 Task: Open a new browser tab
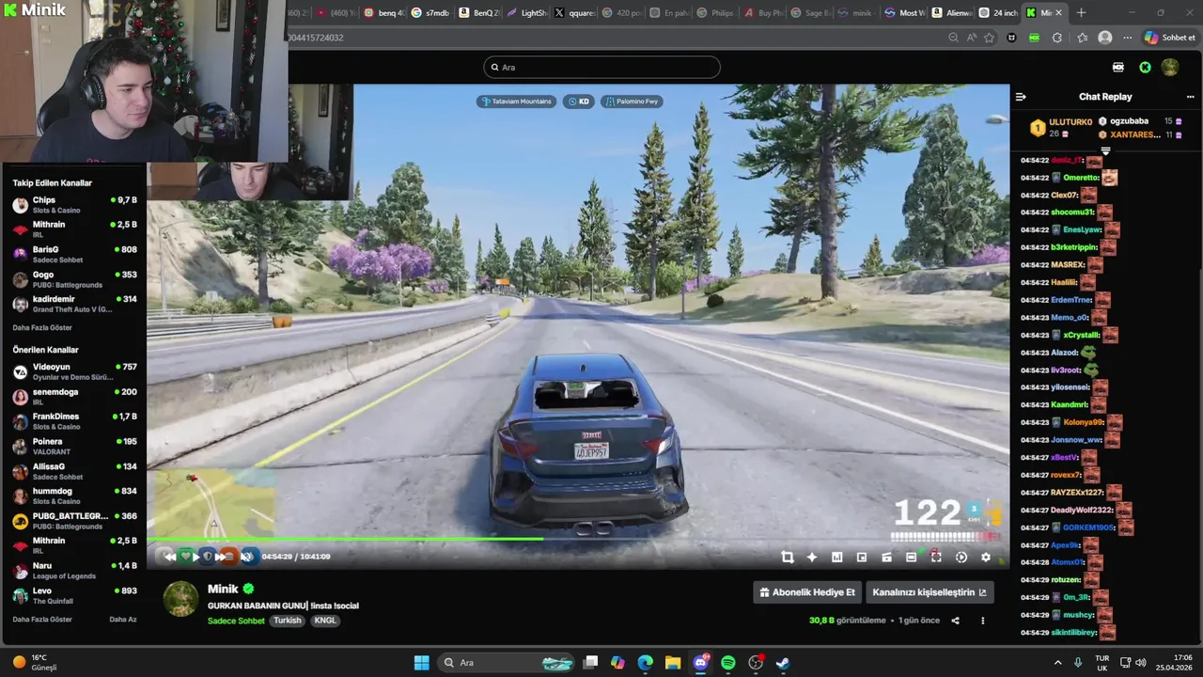[x=1081, y=13]
